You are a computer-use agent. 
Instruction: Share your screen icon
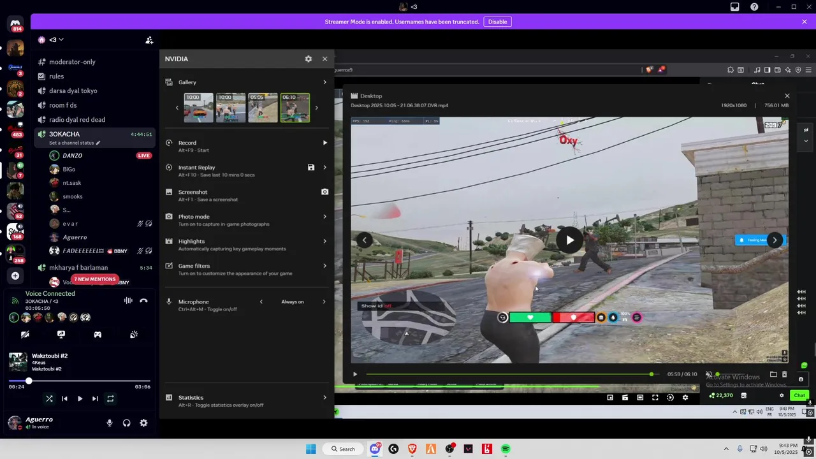coord(61,334)
